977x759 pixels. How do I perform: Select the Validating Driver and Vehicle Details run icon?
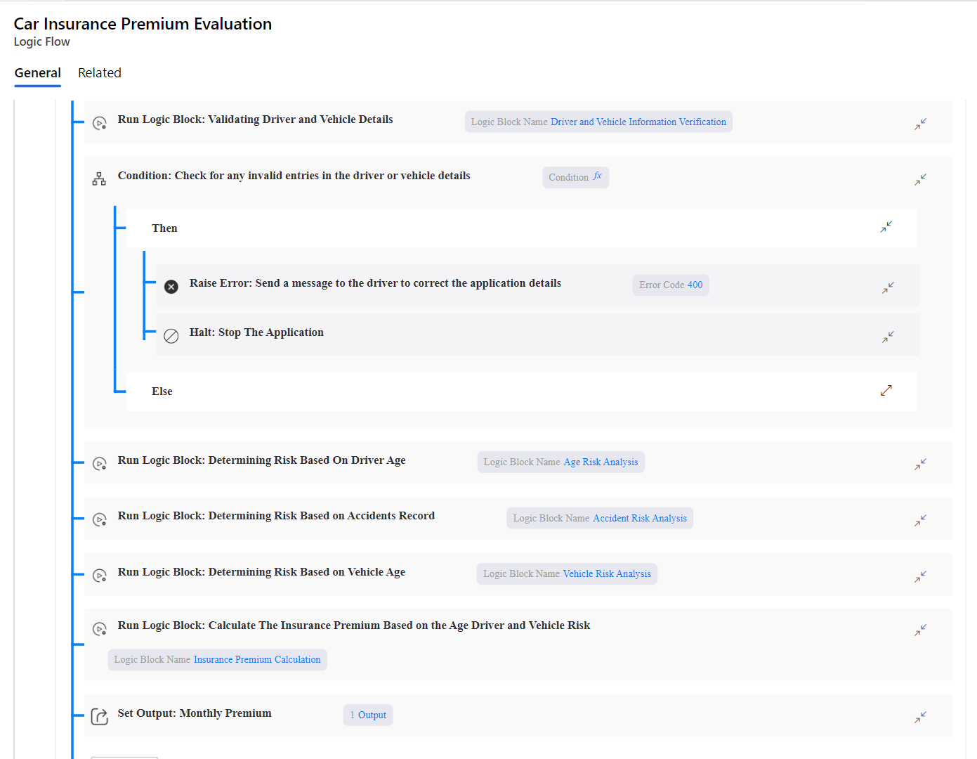[x=99, y=122]
